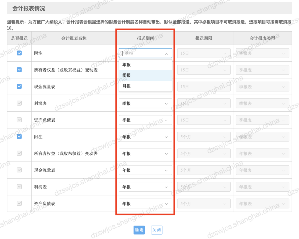Click the 关闭 button
Screen dimensions: 299x239
click(x=156, y=230)
